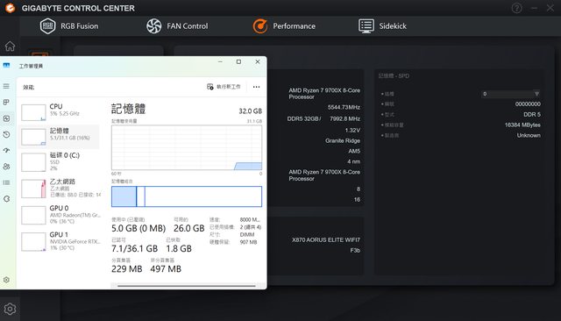Click the help question mark icon
The width and height of the screenshot is (561, 321).
516,8
